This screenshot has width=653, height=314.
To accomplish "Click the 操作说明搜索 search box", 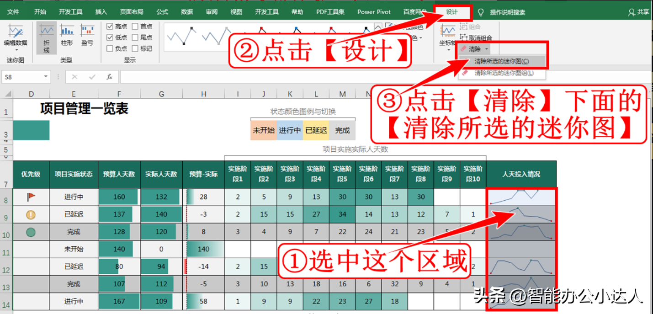I will 508,12.
